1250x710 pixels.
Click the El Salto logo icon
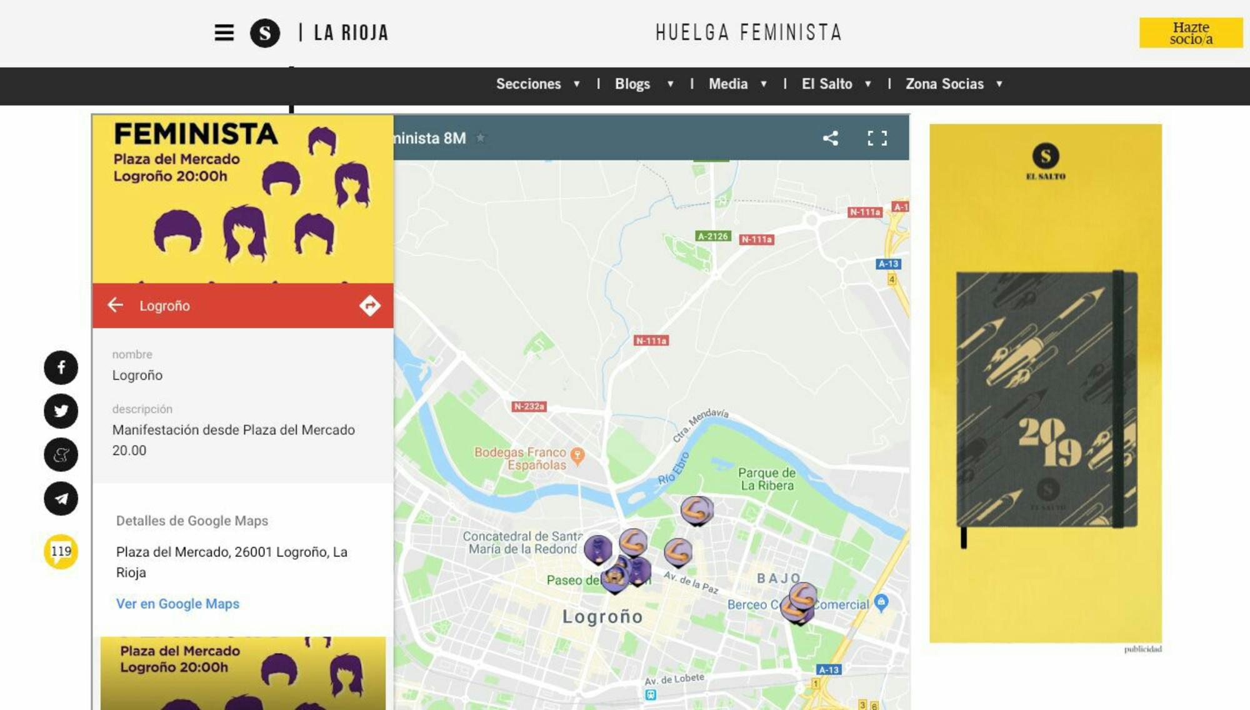point(265,32)
